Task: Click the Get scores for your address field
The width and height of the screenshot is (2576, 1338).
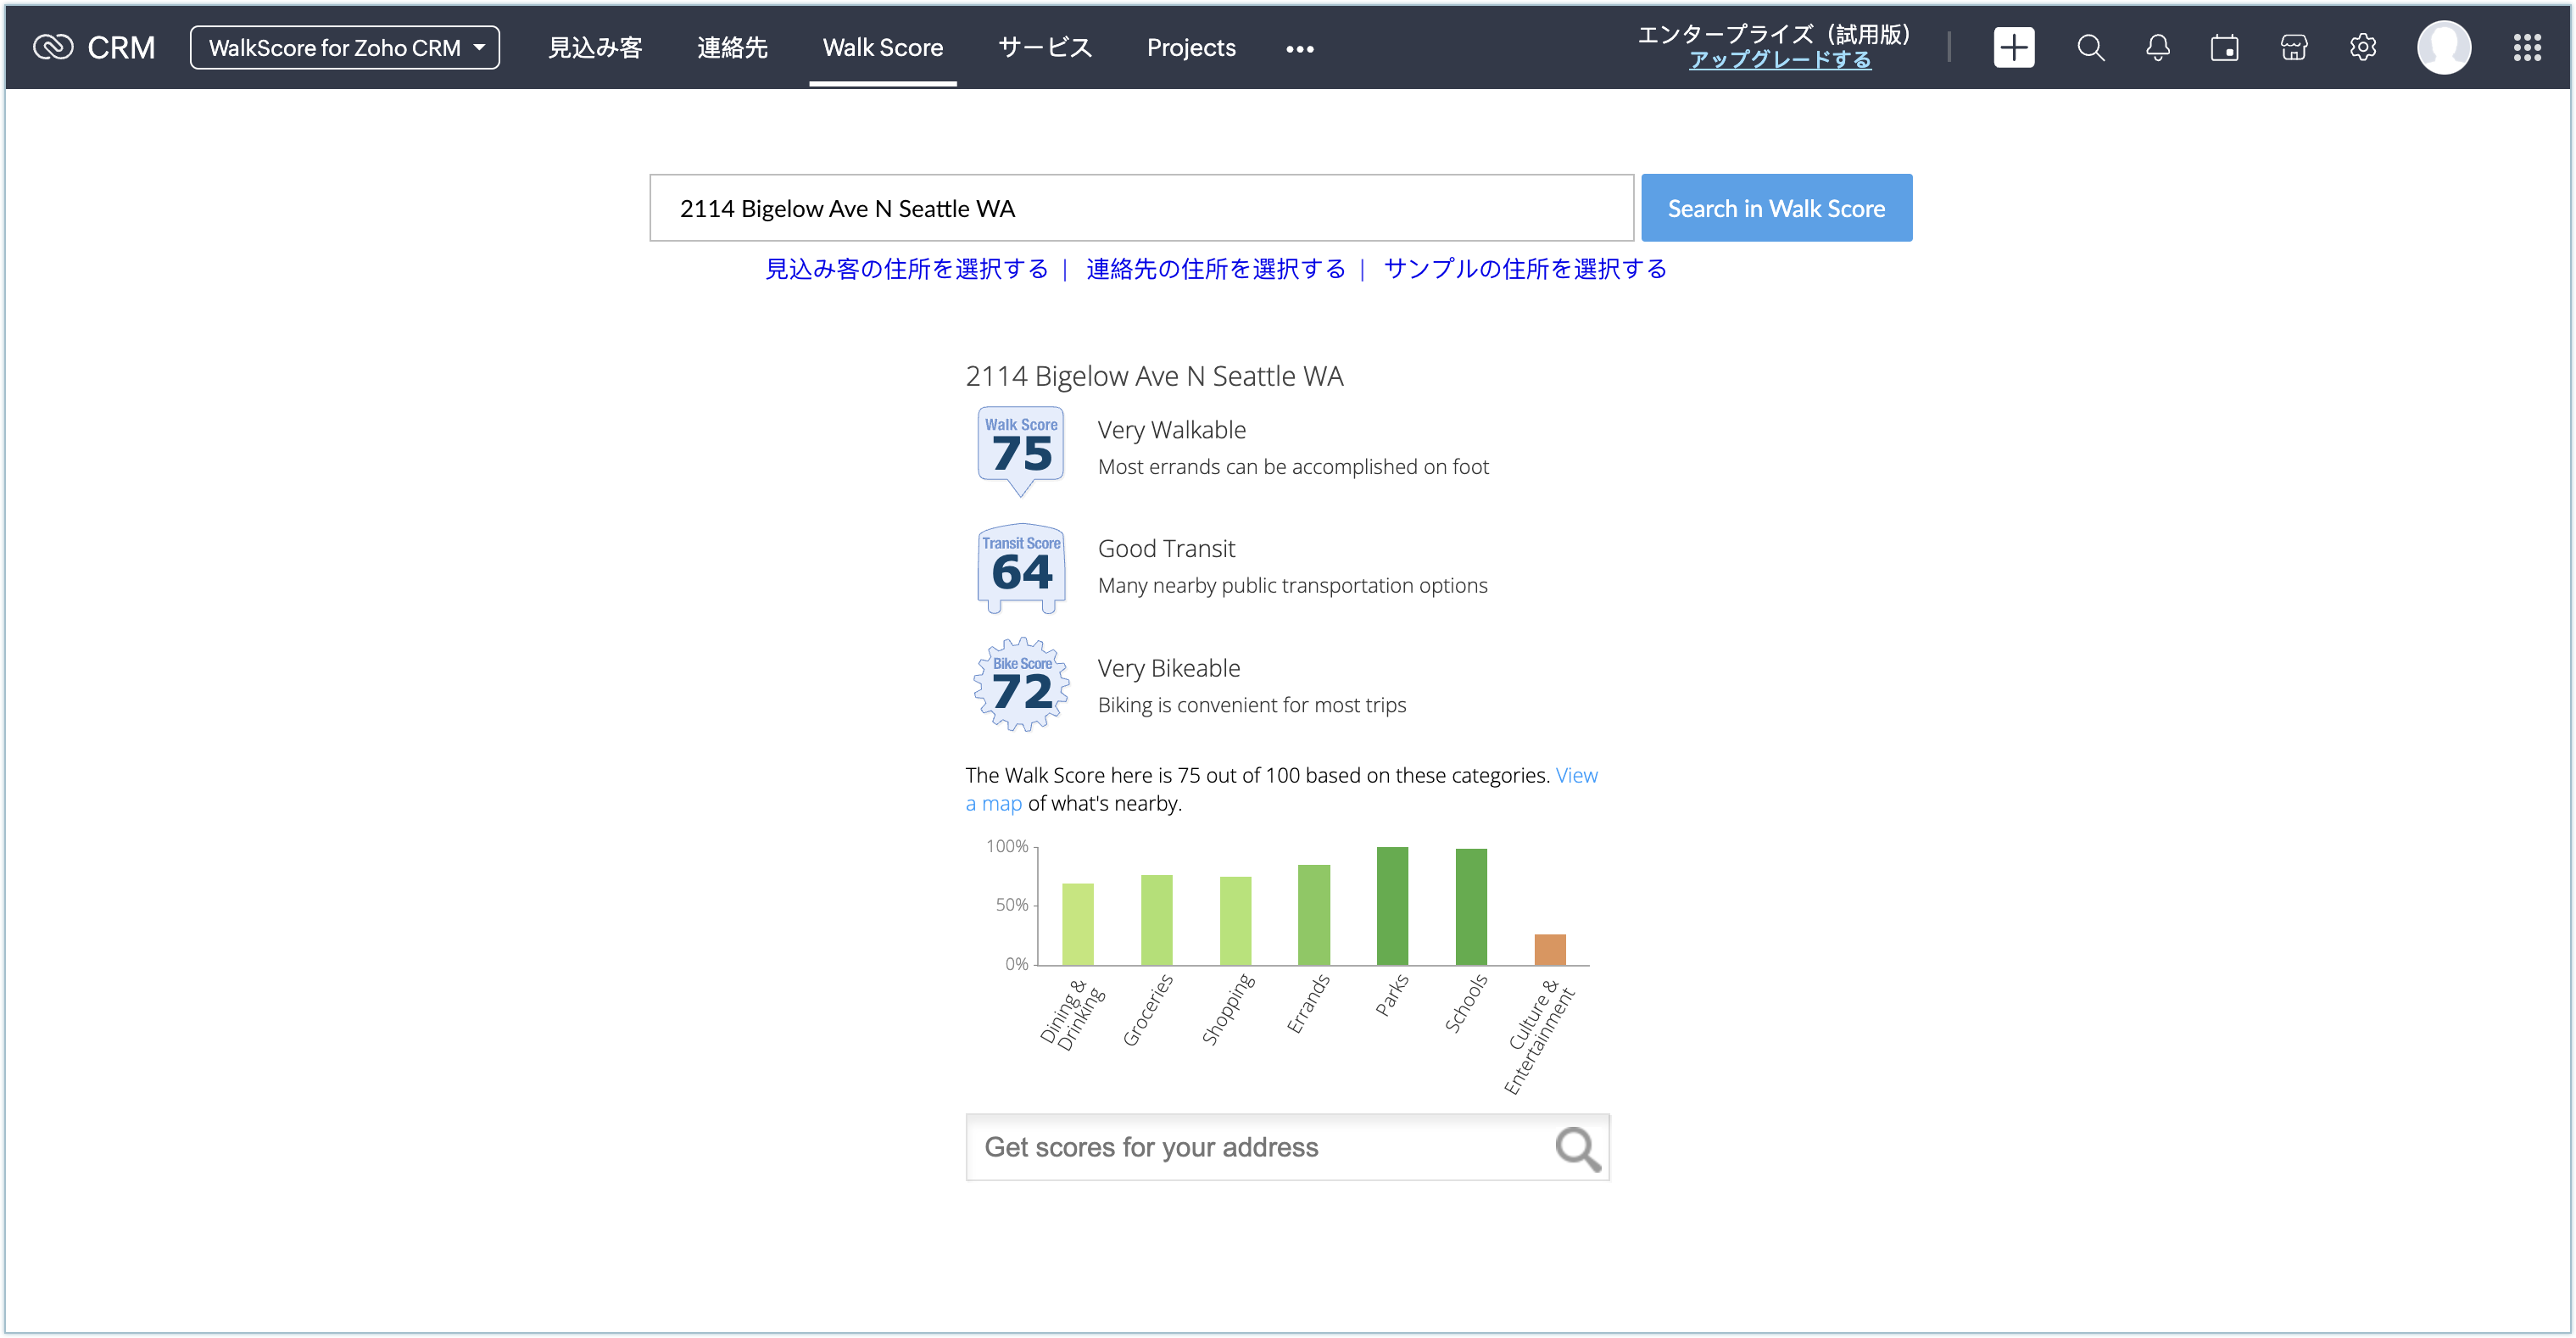Action: [x=1250, y=1147]
